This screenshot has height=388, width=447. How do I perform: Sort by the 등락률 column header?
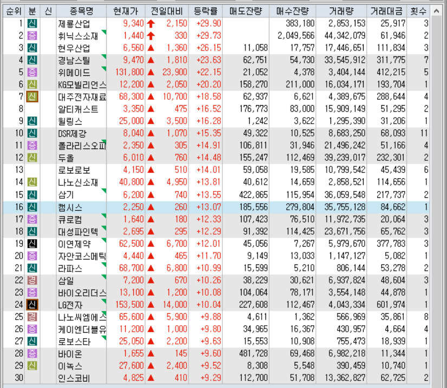pos(205,11)
